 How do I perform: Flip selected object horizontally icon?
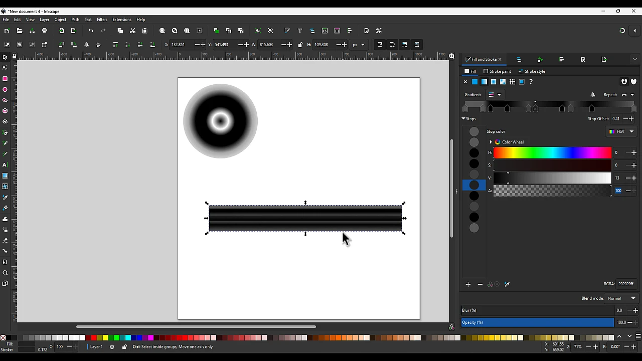click(x=86, y=45)
